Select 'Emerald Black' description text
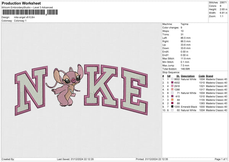This screenshot has height=162, width=229. point(189,107)
